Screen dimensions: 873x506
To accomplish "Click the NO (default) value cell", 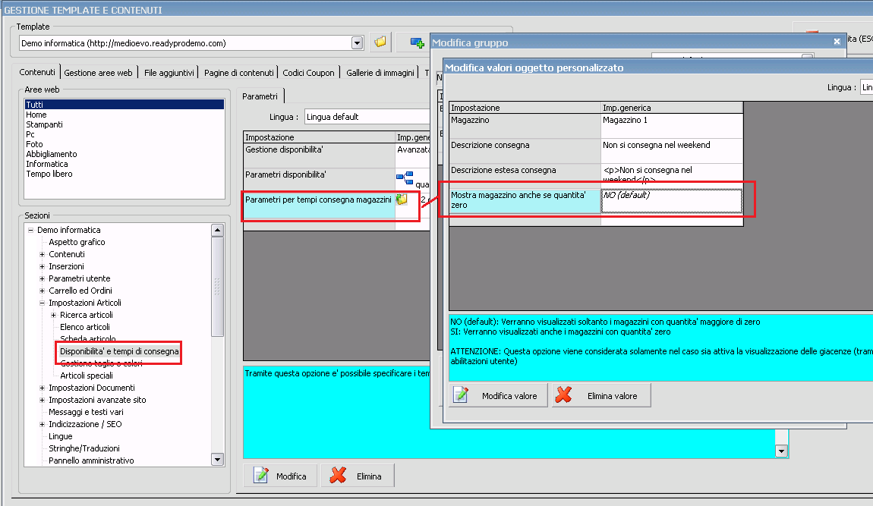I will pyautogui.click(x=672, y=201).
